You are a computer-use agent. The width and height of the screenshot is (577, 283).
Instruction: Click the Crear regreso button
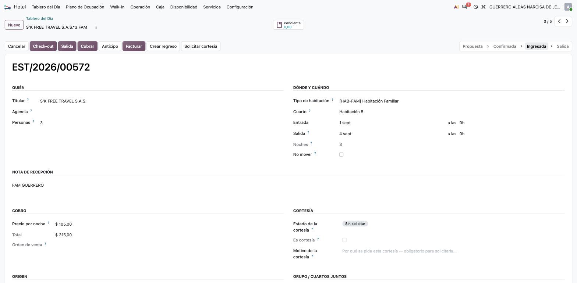click(163, 46)
